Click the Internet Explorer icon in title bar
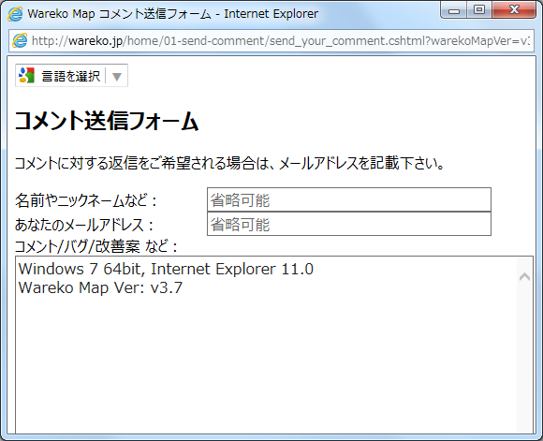This screenshot has height=441, width=543. [x=15, y=14]
